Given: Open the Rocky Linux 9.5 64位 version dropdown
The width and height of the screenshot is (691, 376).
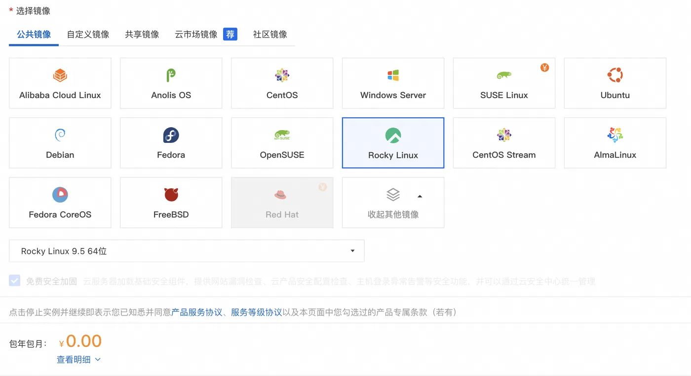Looking at the screenshot, I should point(187,251).
